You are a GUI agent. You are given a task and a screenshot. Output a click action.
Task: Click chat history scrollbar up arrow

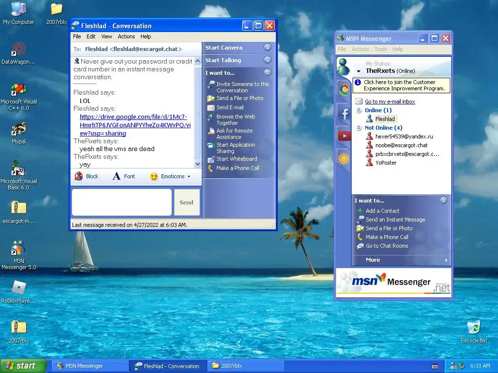[x=197, y=61]
